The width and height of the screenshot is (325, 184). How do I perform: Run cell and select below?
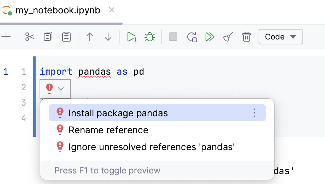coord(132,37)
